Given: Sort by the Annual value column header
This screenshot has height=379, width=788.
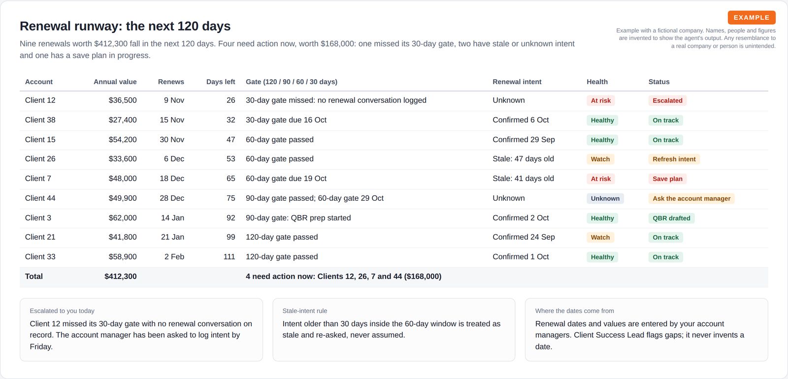Looking at the screenshot, I should tap(115, 82).
